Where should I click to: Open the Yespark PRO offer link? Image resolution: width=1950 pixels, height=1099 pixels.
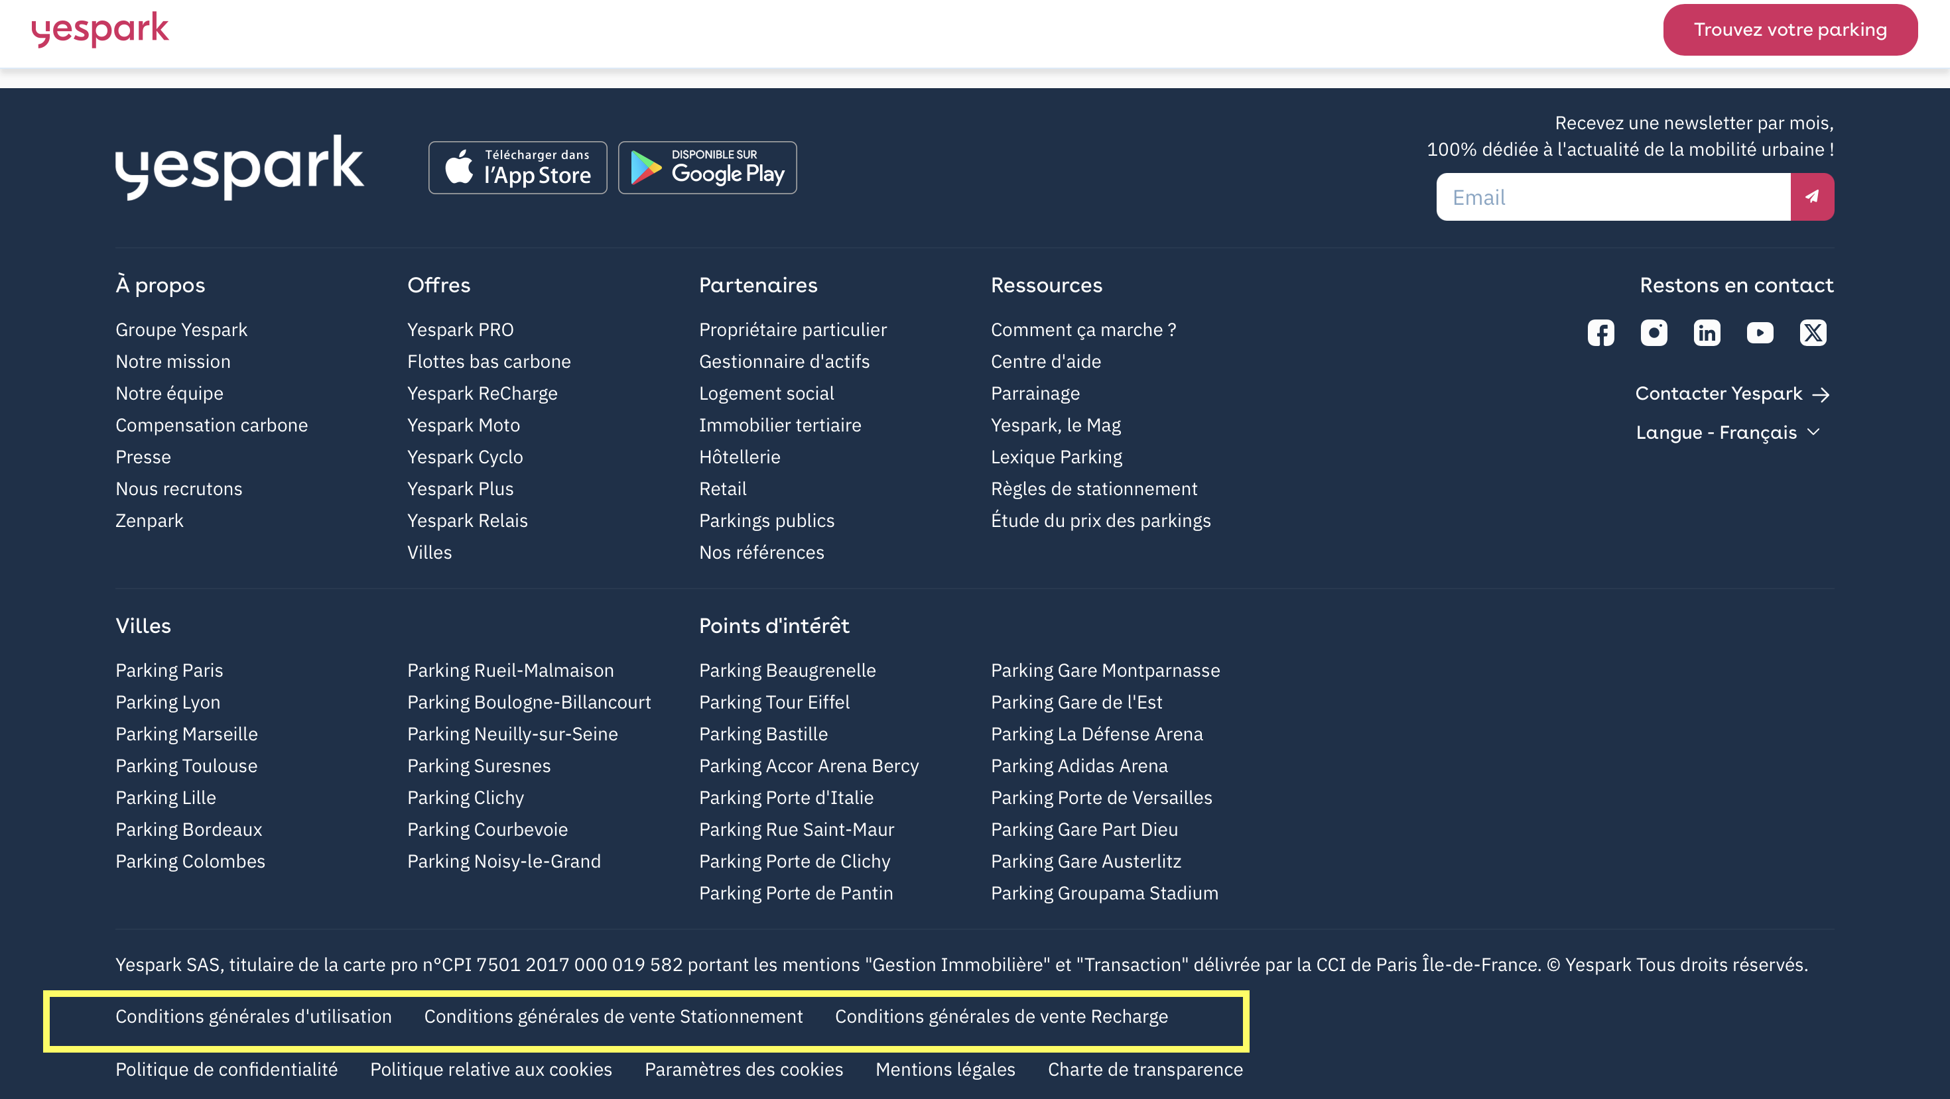pos(460,330)
